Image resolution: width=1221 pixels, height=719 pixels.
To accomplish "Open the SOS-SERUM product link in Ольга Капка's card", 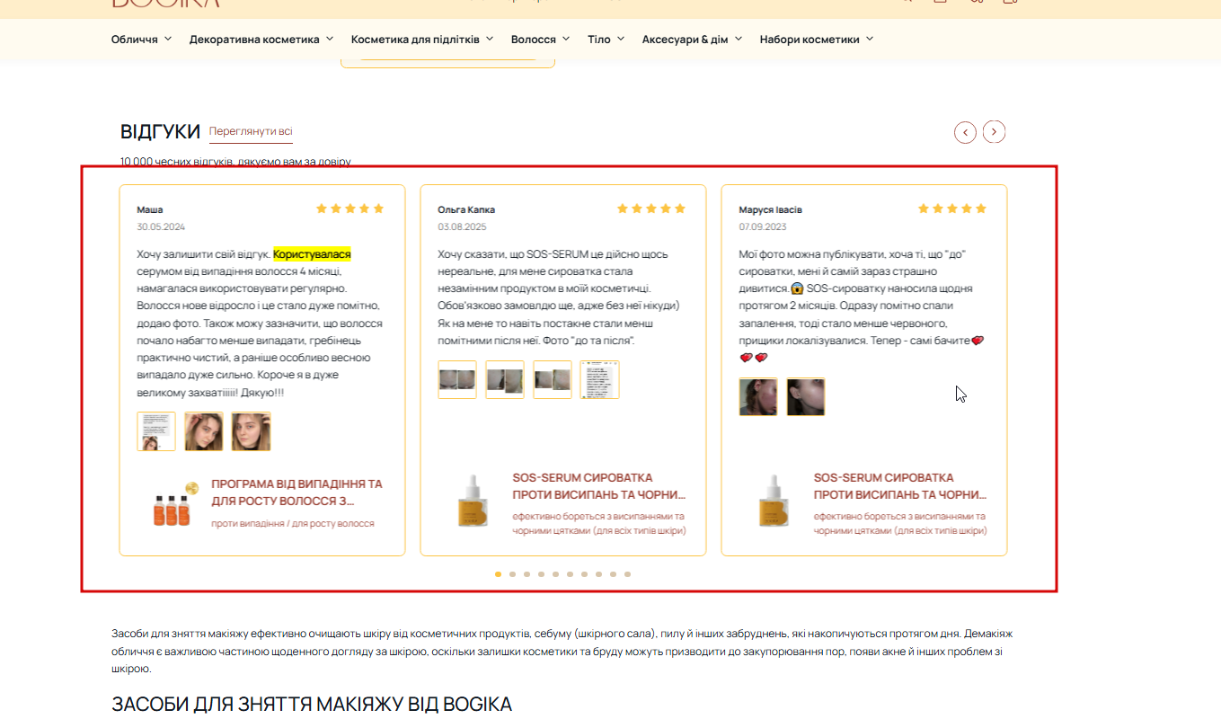I will (x=599, y=486).
